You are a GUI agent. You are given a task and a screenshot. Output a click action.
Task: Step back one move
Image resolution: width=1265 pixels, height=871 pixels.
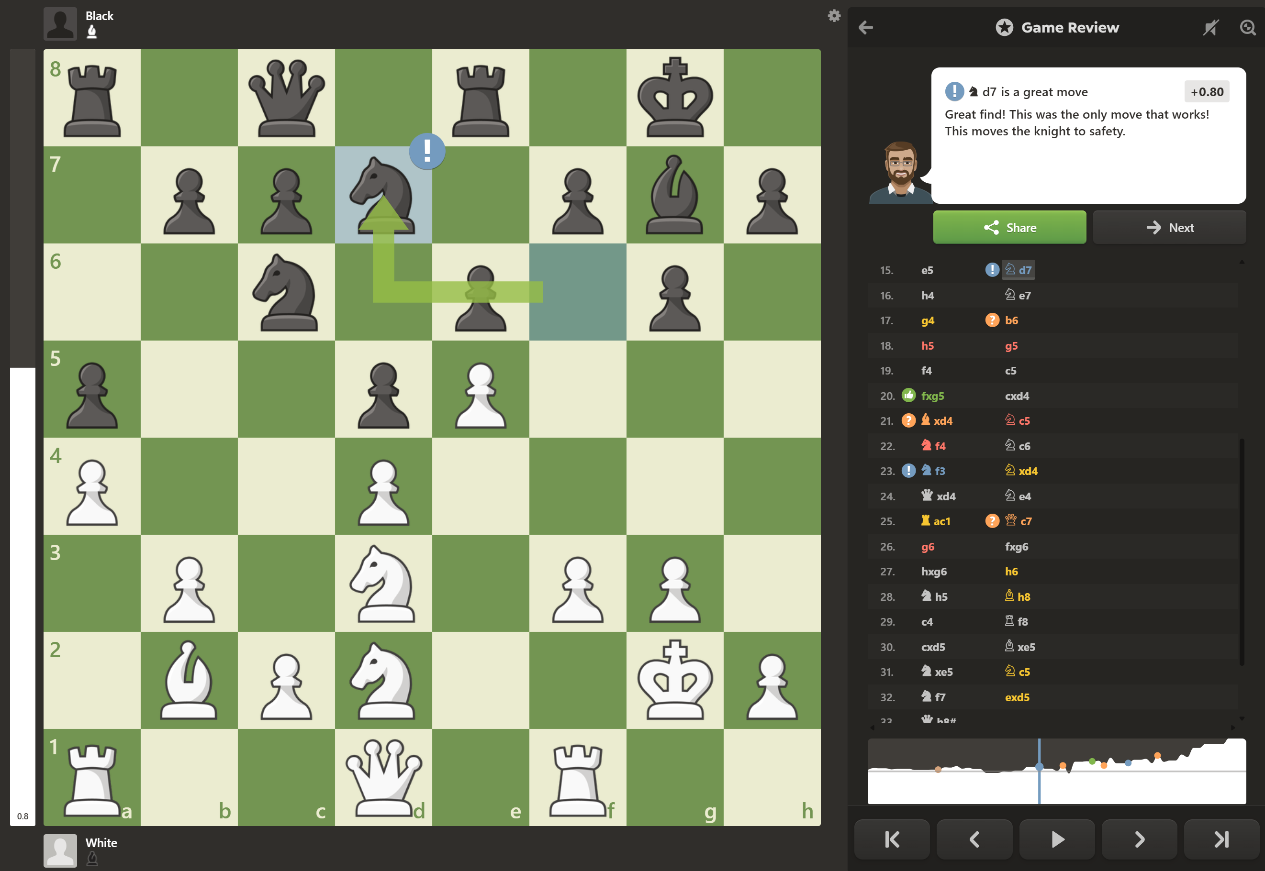coord(974,839)
